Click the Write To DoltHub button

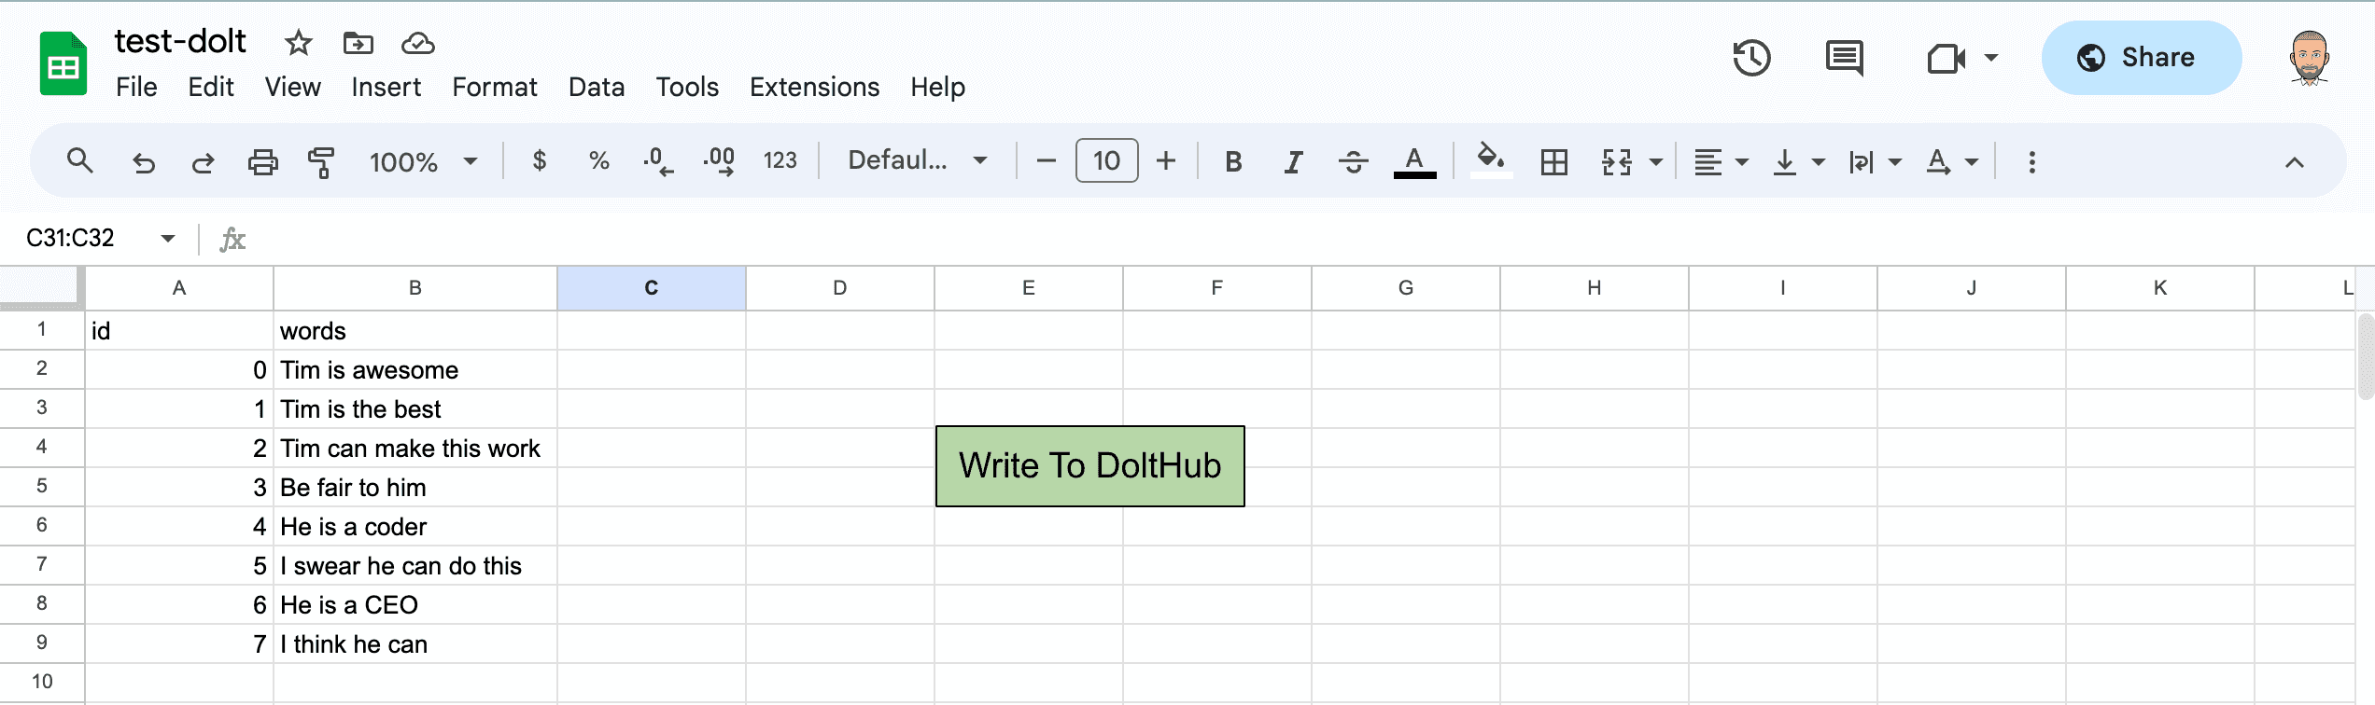tap(1090, 466)
